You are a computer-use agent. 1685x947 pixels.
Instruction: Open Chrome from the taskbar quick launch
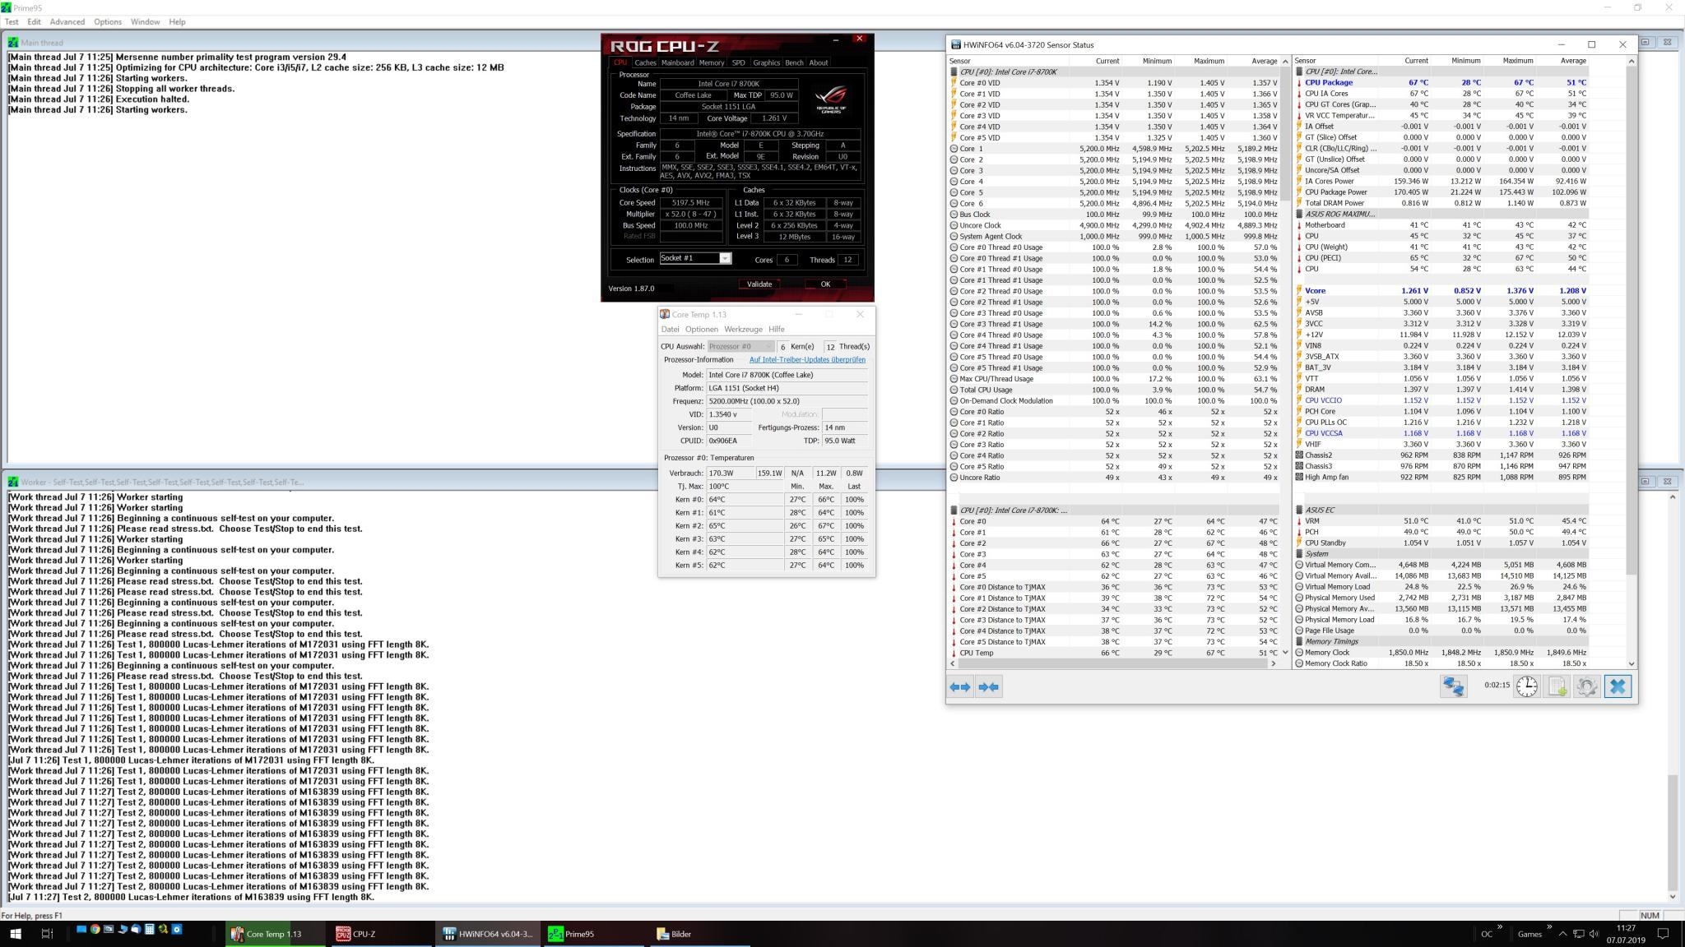click(95, 929)
